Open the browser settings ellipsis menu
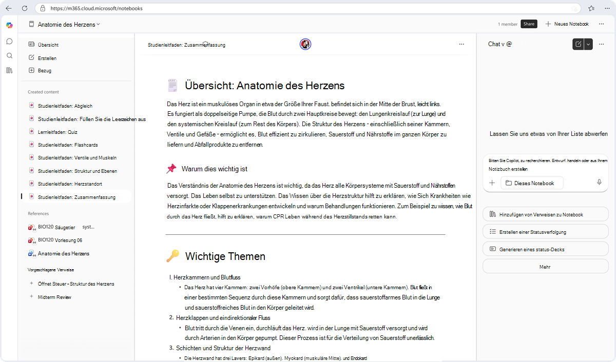 606,8
